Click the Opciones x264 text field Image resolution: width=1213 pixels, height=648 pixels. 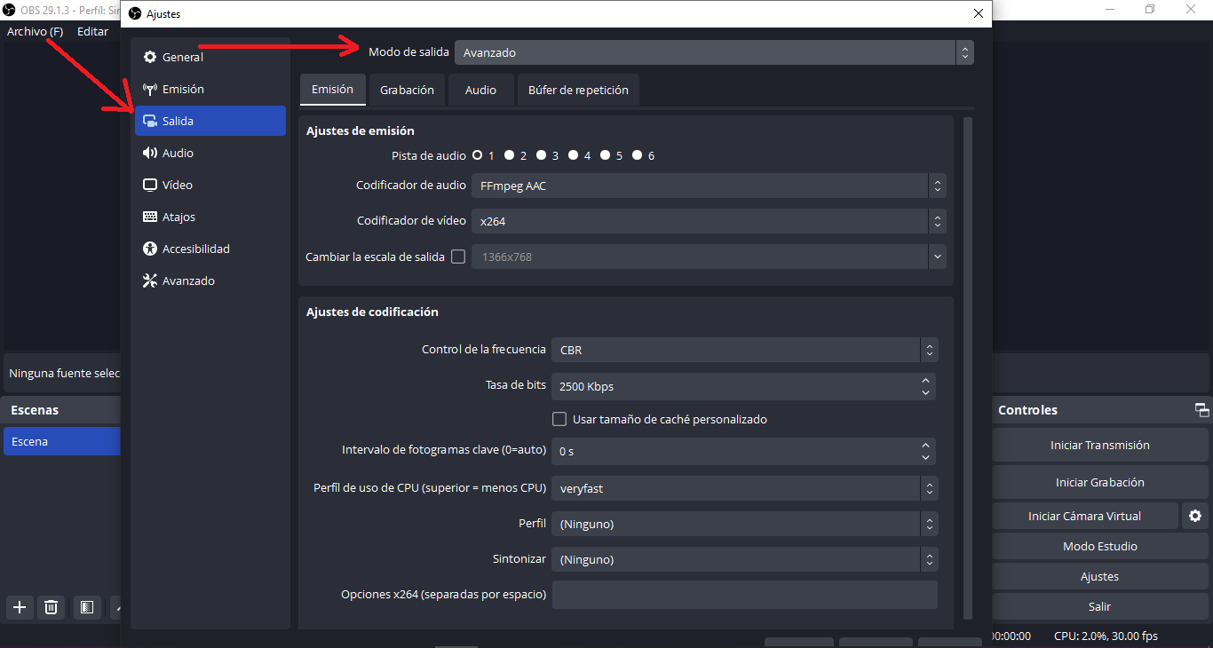coord(744,595)
